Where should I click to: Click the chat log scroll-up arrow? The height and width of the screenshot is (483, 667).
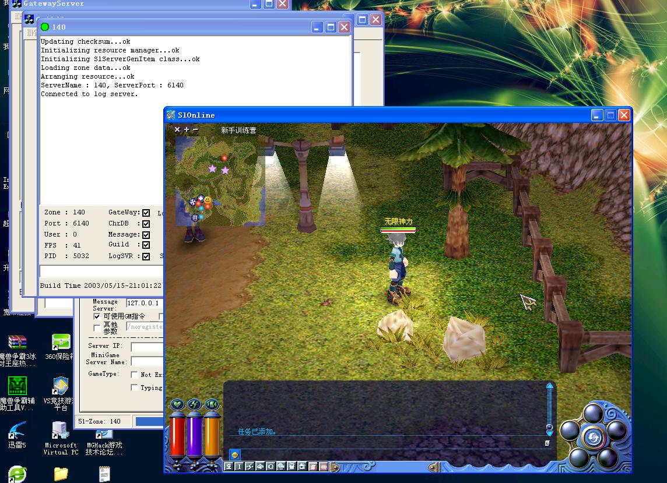tap(549, 386)
